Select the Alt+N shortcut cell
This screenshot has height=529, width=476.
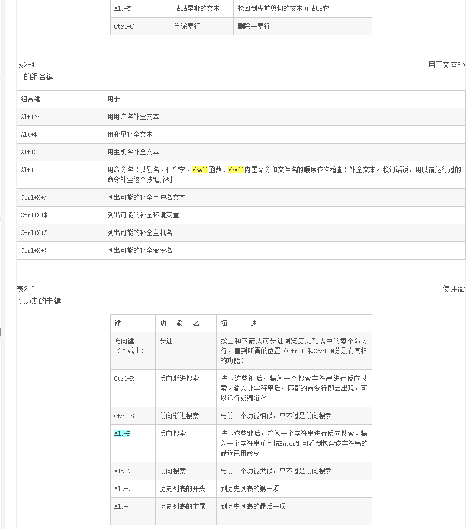point(133,471)
